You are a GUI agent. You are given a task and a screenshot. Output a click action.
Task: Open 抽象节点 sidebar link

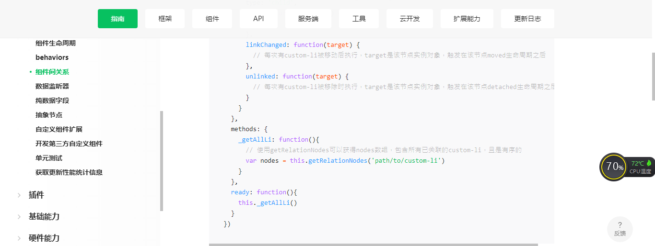pyautogui.click(x=49, y=115)
